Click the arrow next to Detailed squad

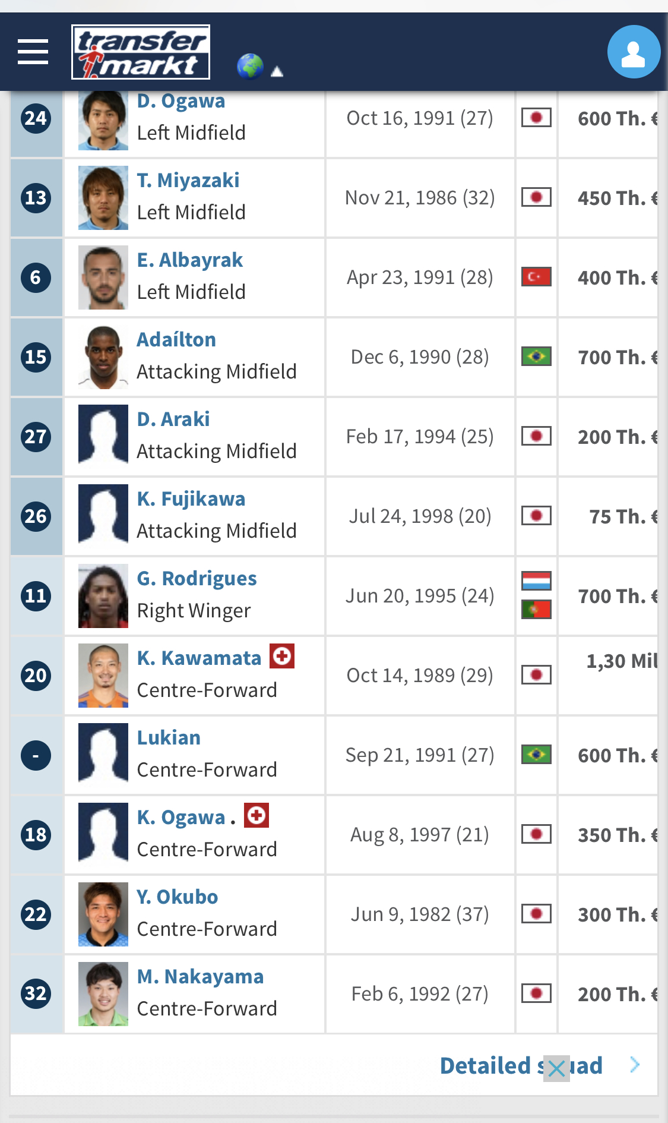(x=635, y=1065)
